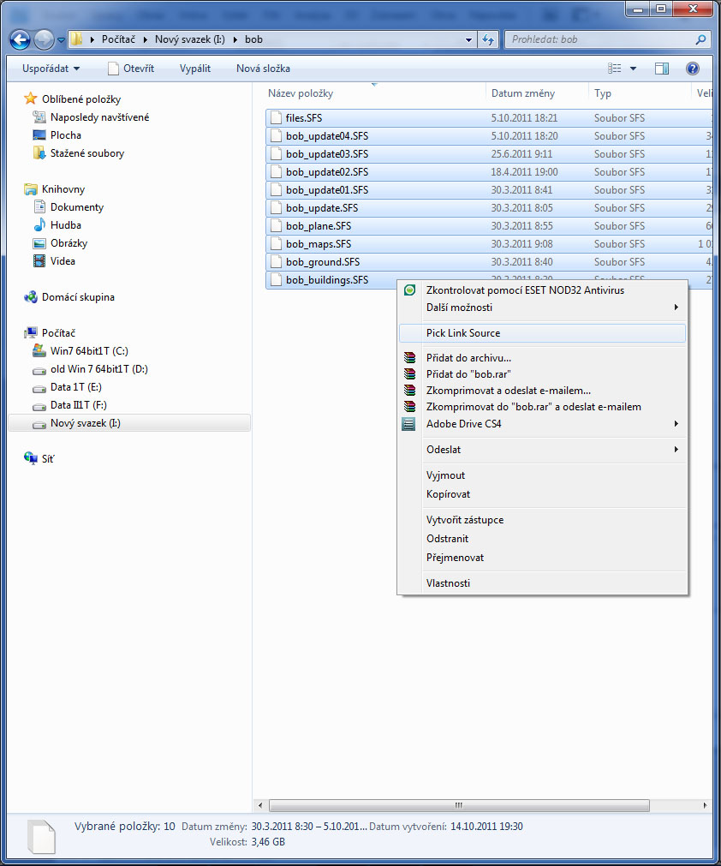Open Naposledy navštívené in sidebar
The image size is (721, 866).
tap(99, 117)
